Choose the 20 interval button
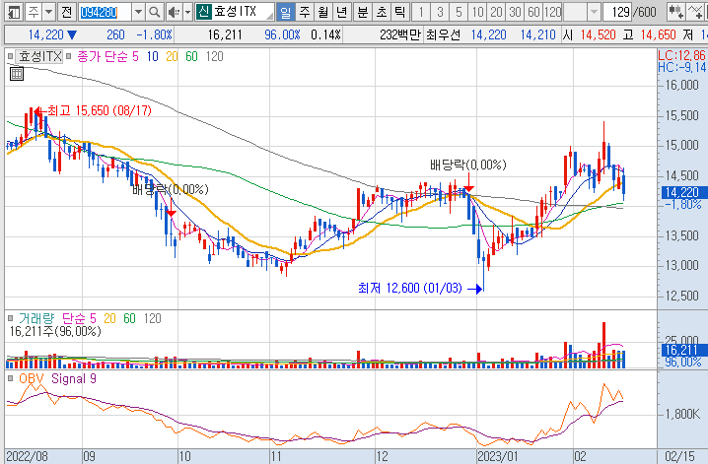 [x=496, y=12]
